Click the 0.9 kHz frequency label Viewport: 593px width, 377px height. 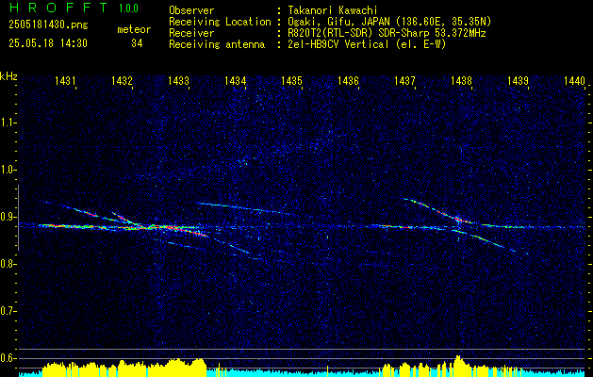point(8,217)
